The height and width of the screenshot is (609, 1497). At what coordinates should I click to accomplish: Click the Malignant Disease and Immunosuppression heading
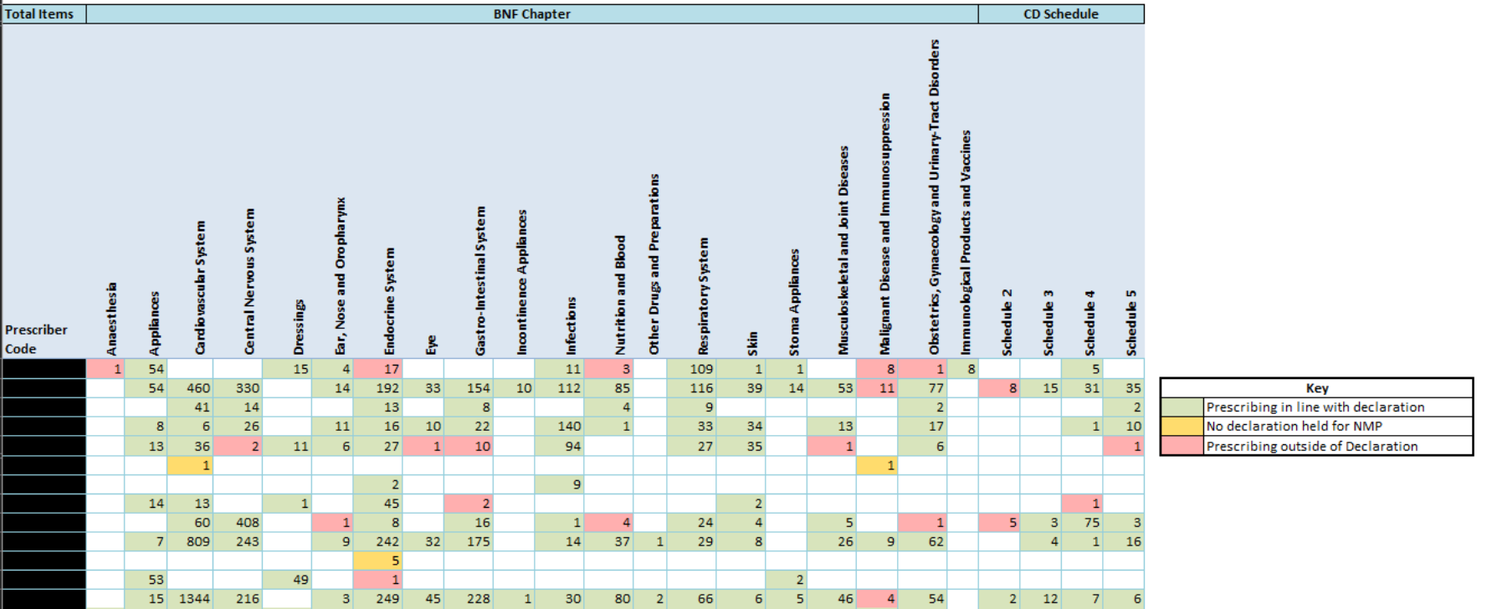pyautogui.click(x=884, y=224)
